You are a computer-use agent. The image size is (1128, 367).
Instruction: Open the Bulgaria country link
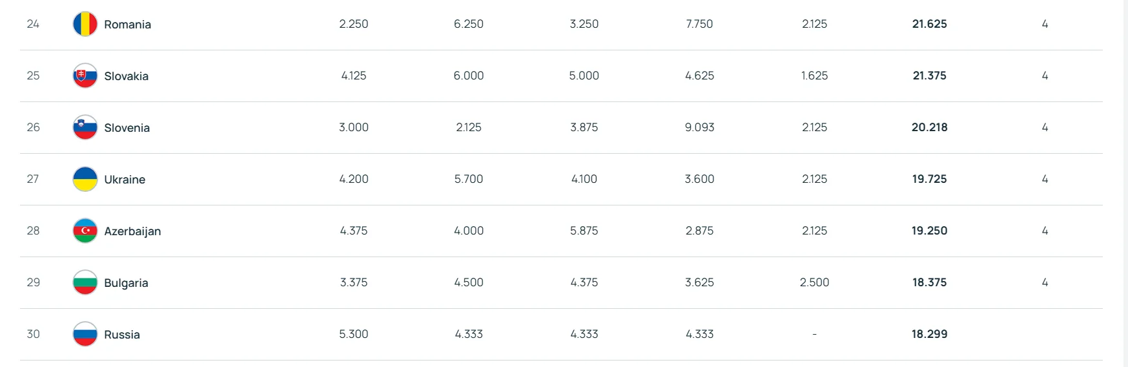[x=126, y=283]
